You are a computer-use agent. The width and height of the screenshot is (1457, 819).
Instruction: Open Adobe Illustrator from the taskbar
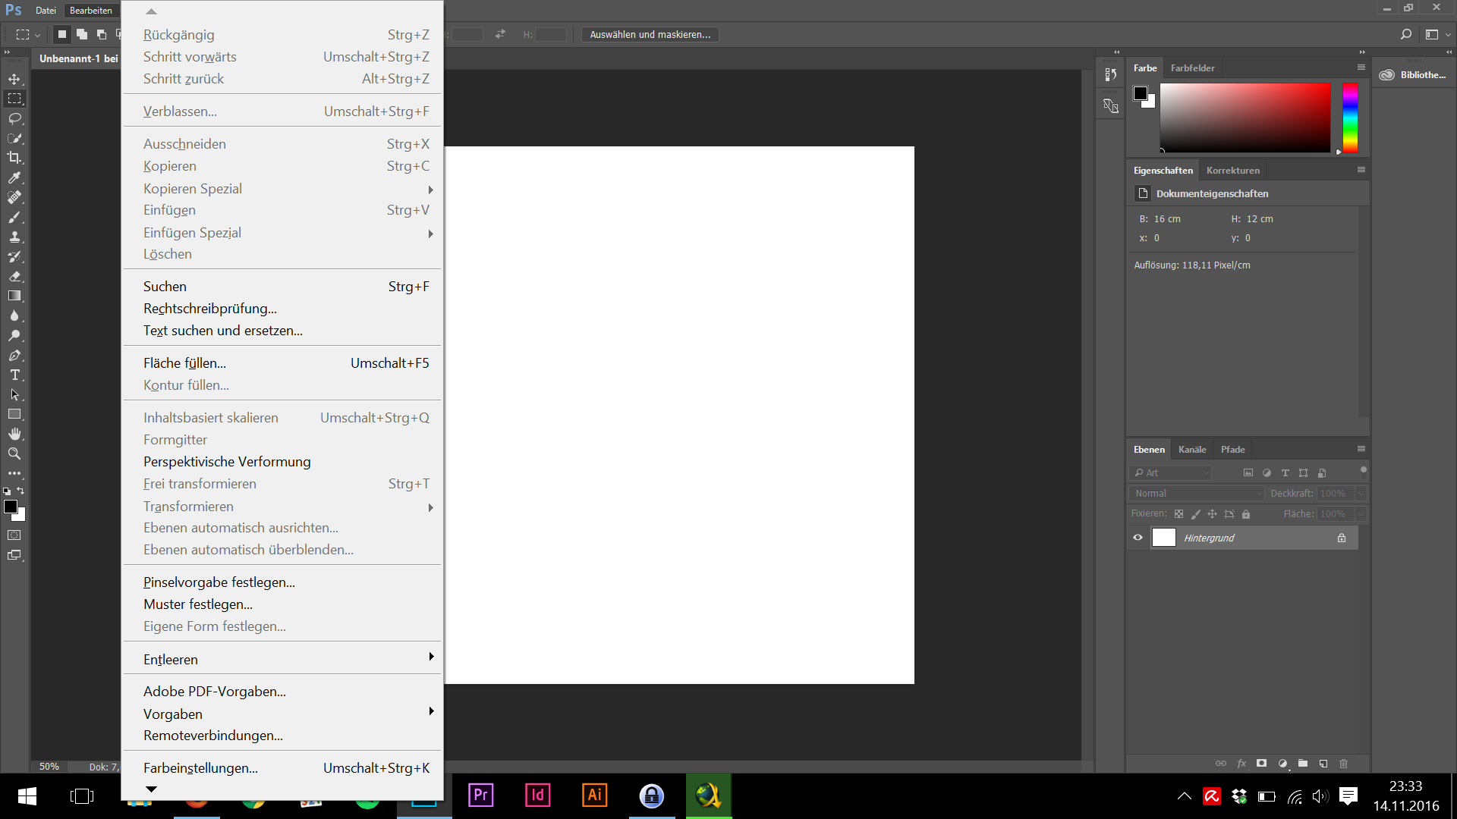pyautogui.click(x=594, y=795)
